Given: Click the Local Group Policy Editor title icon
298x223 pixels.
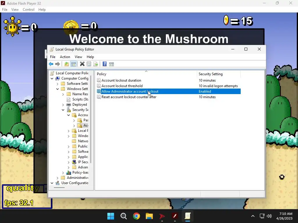Looking at the screenshot, I should 52,49.
